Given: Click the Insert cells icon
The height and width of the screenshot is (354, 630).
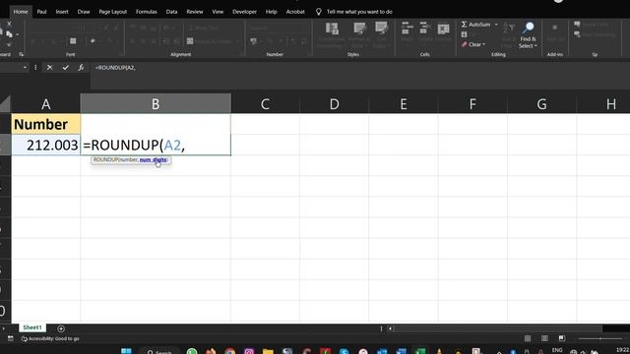Looking at the screenshot, I should click(407, 29).
